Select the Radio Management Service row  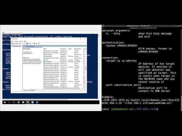(64, 71)
